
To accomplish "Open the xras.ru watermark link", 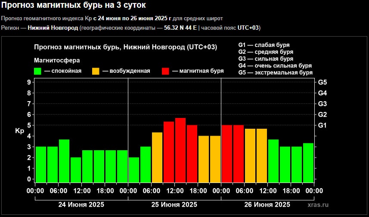I will click(318, 205).
